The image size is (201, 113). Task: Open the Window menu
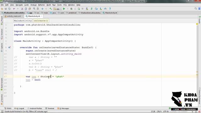71,5
